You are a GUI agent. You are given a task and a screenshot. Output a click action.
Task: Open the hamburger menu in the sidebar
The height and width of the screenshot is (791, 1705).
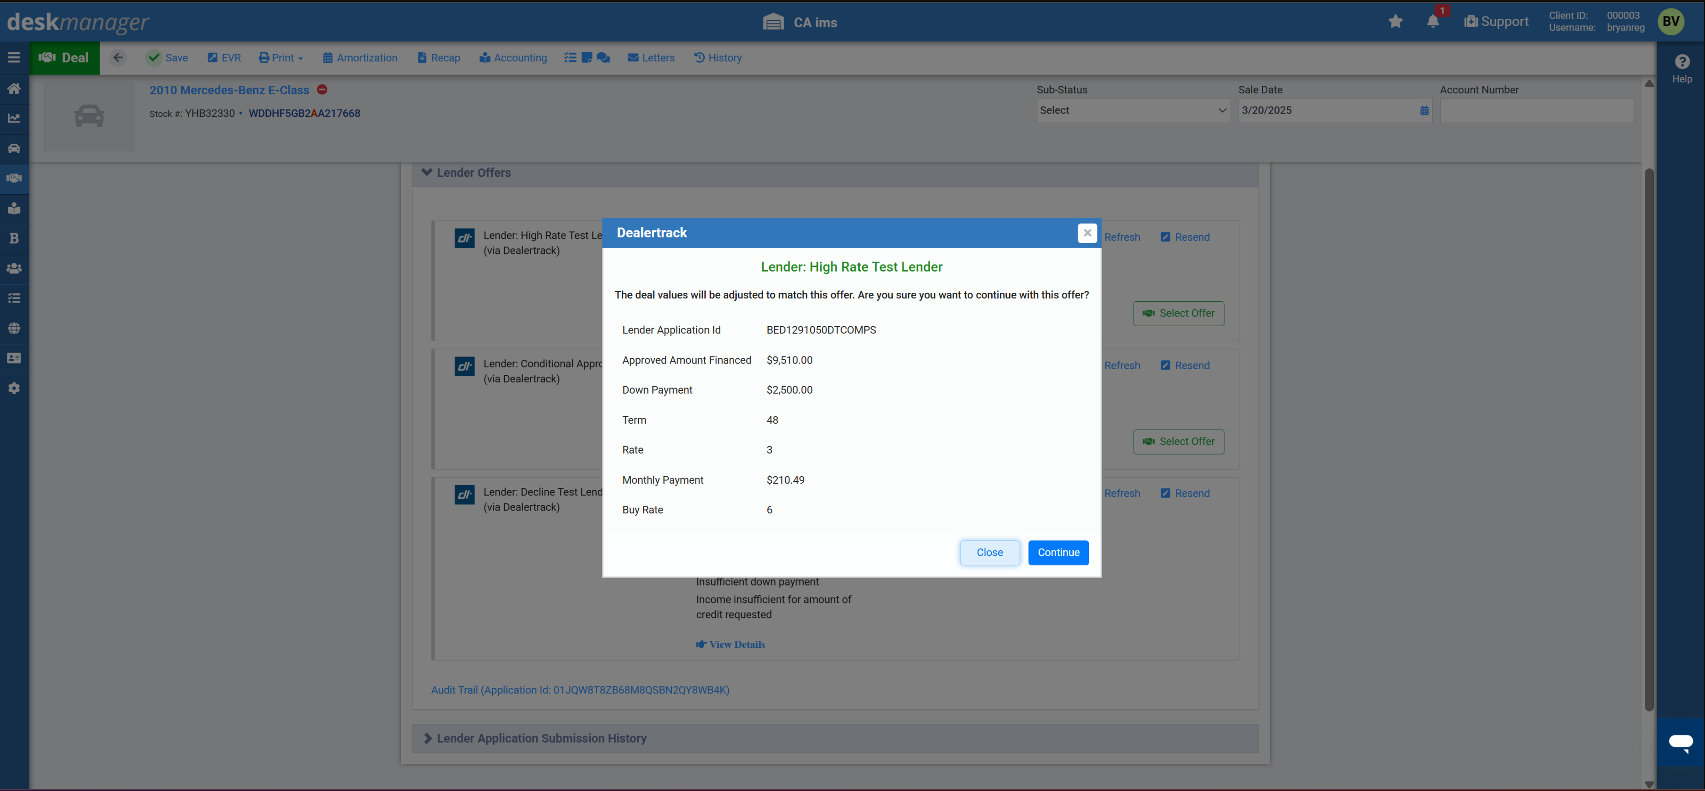click(x=14, y=58)
